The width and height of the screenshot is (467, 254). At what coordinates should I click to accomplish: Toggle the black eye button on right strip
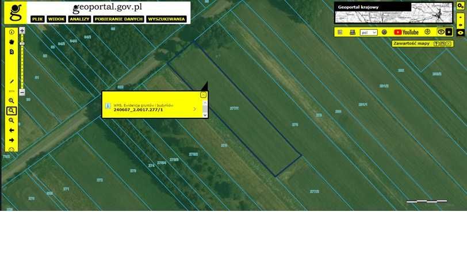click(461, 33)
